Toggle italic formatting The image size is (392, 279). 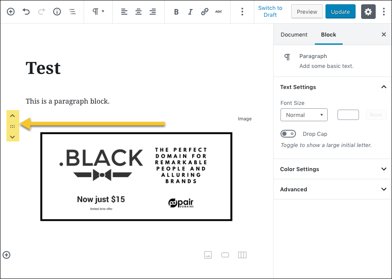(190, 12)
